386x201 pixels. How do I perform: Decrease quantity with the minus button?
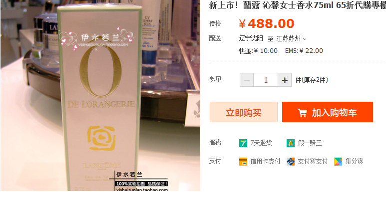coord(247,80)
